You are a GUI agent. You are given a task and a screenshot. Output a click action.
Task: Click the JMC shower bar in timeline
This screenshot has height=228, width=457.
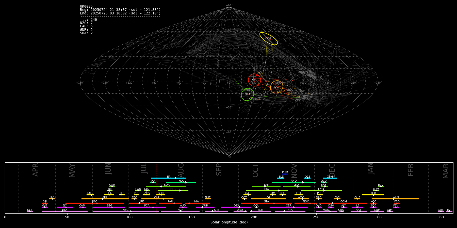94,203
